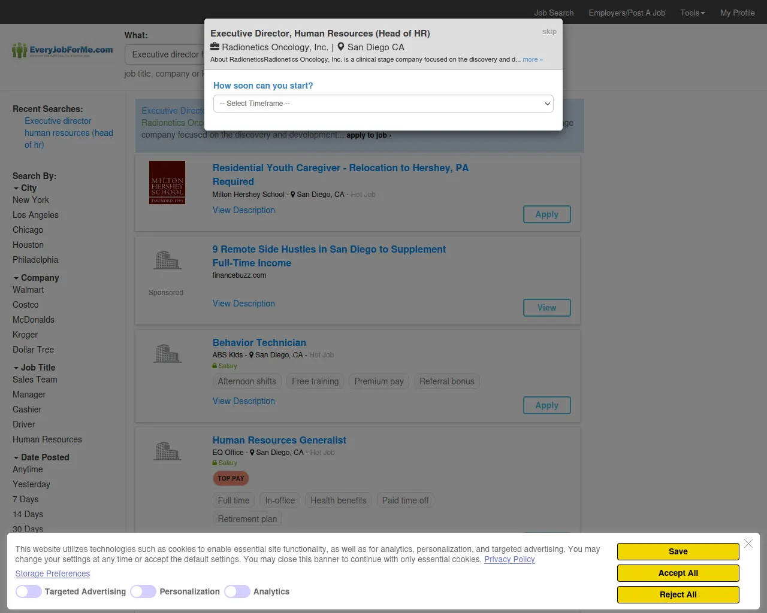
Task: Click the TOP PAY badge
Action: point(231,478)
